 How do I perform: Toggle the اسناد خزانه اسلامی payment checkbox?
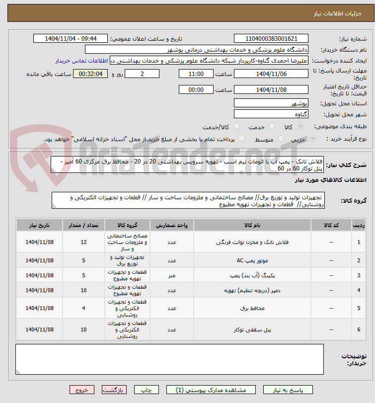241,138
